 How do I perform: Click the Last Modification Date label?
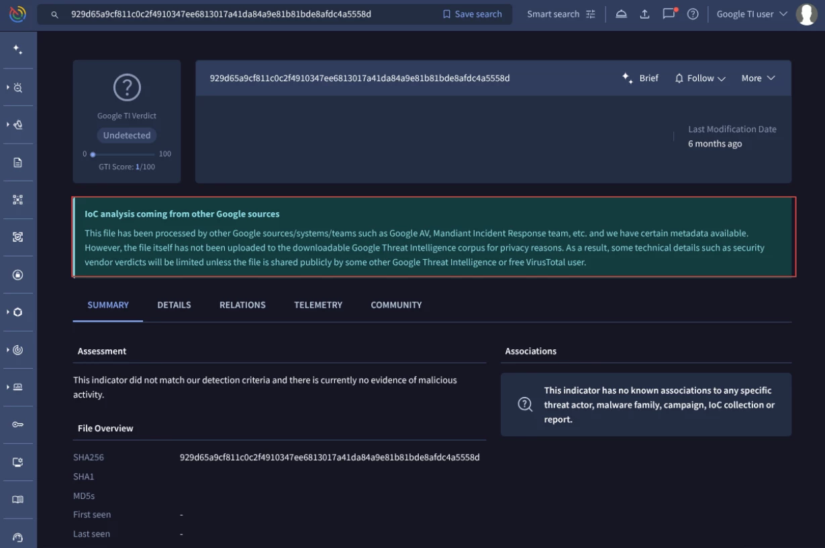[x=732, y=129]
